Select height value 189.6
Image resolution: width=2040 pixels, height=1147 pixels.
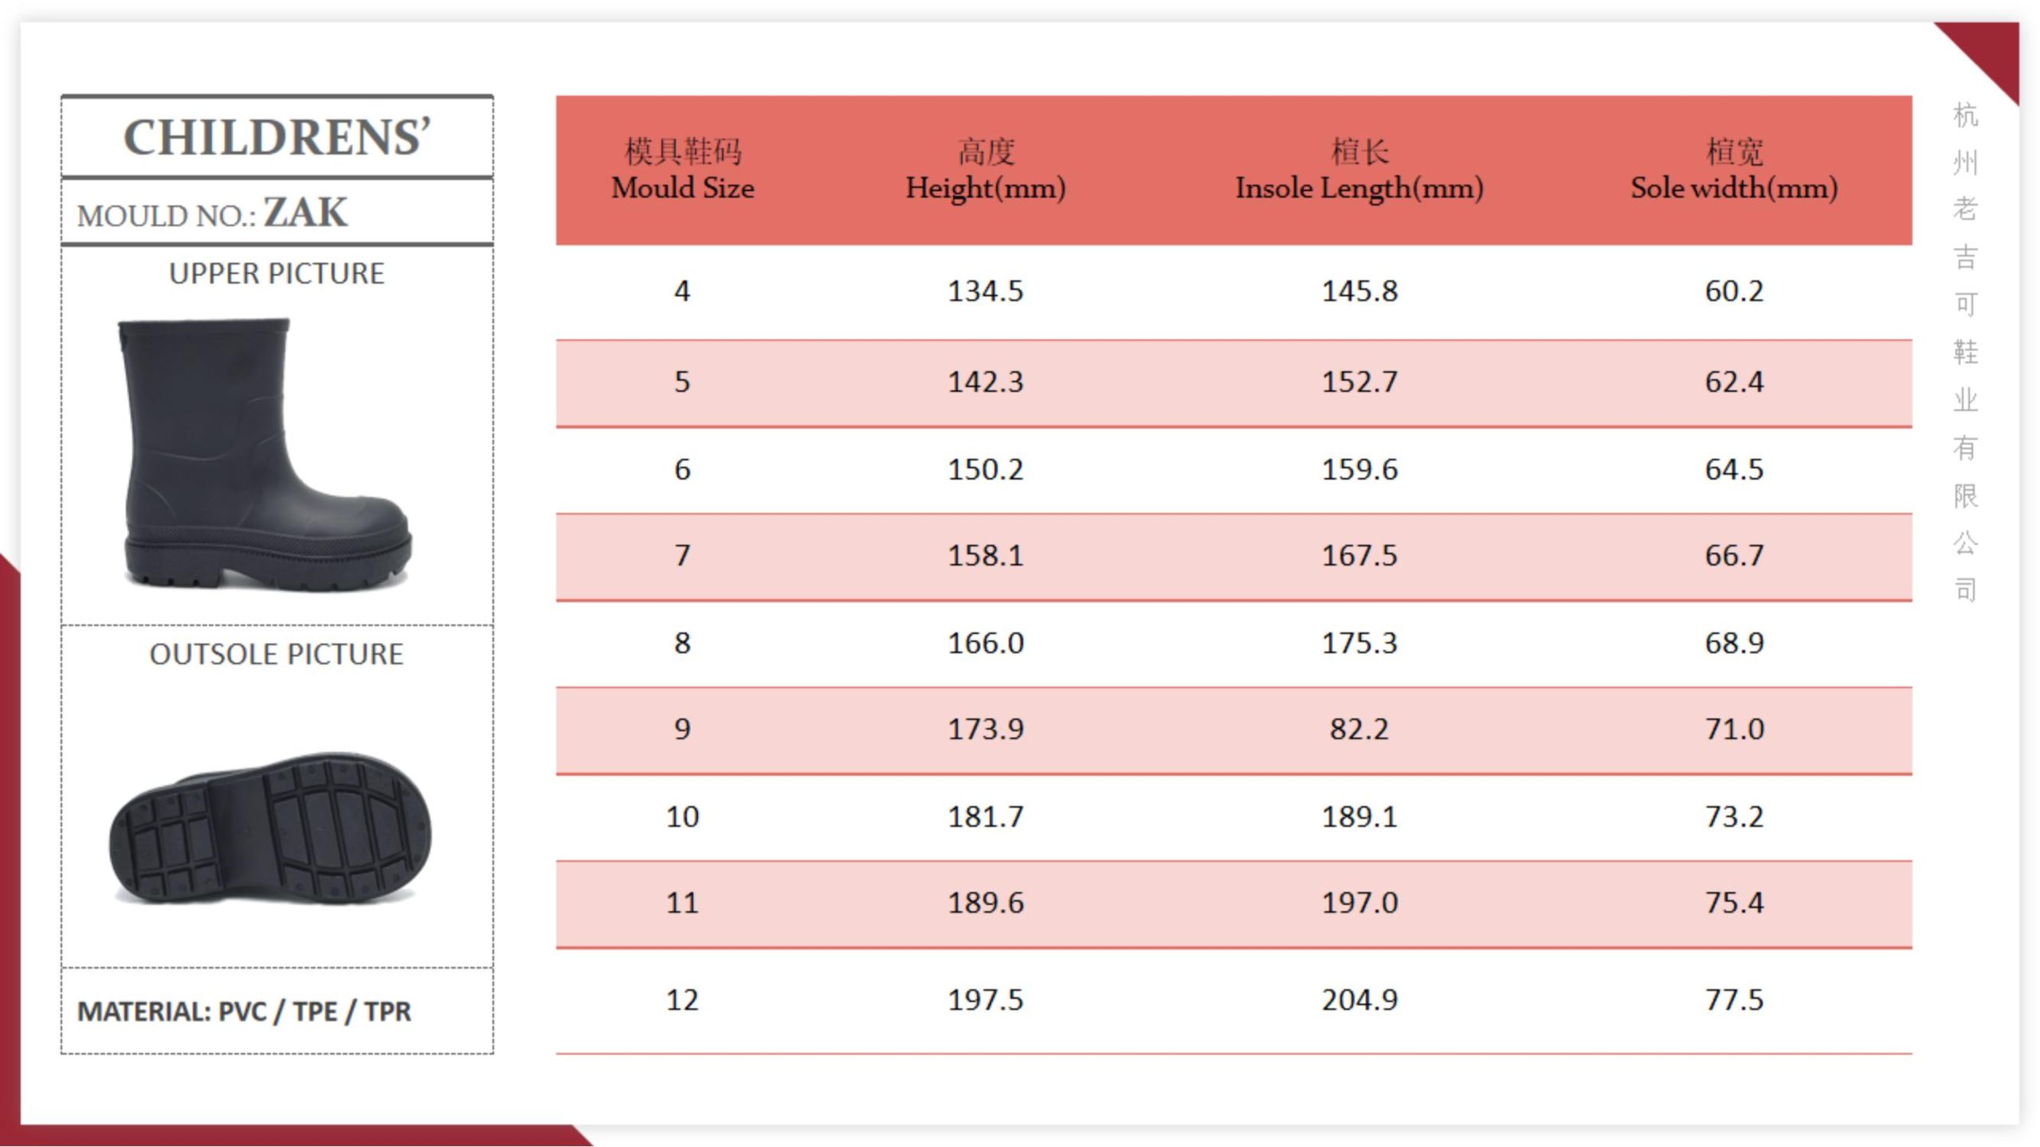tap(986, 902)
